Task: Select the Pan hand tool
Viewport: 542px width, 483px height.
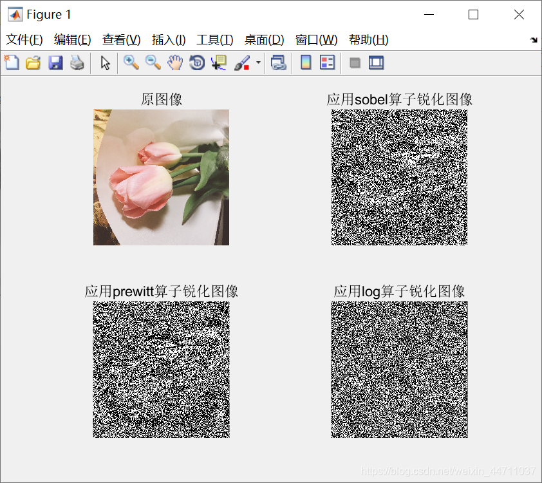Action: coord(175,63)
